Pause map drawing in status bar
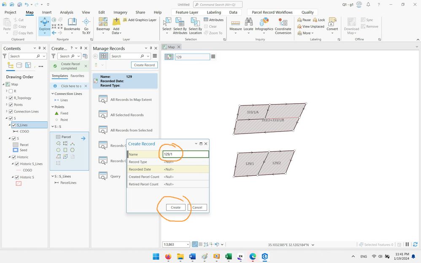Viewport: 421px width, 263px height. (x=407, y=244)
